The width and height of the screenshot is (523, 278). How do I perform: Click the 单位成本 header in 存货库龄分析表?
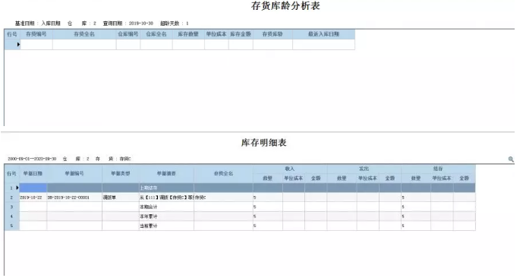click(x=216, y=34)
